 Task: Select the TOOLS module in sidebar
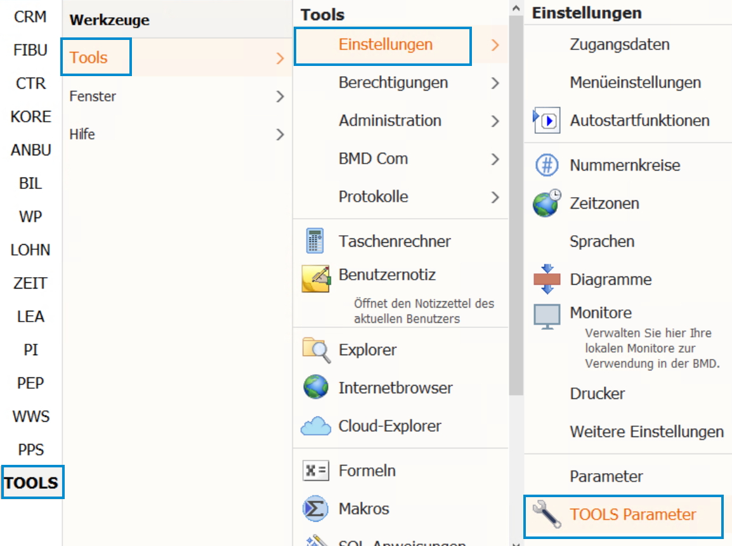click(31, 483)
